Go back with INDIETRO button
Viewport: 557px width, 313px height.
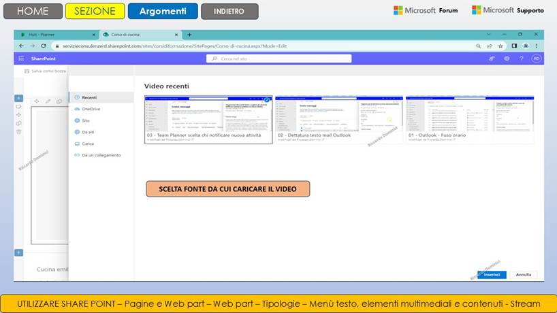(x=229, y=12)
